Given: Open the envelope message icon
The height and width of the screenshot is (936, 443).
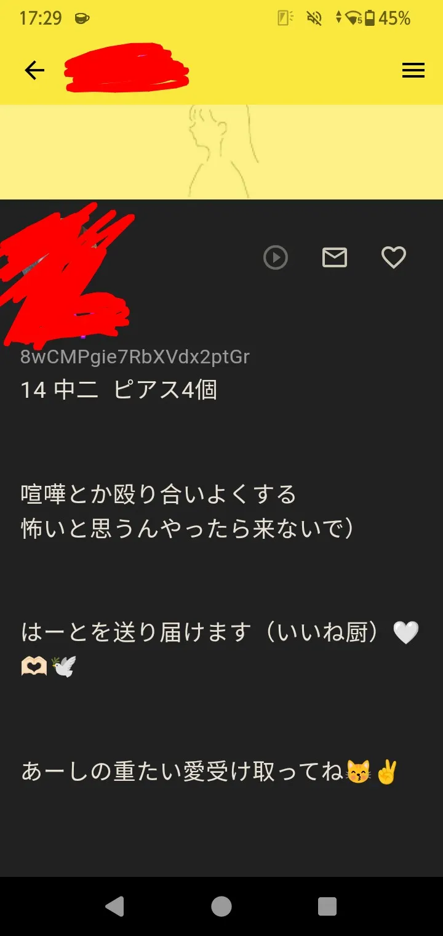Looking at the screenshot, I should point(335,257).
